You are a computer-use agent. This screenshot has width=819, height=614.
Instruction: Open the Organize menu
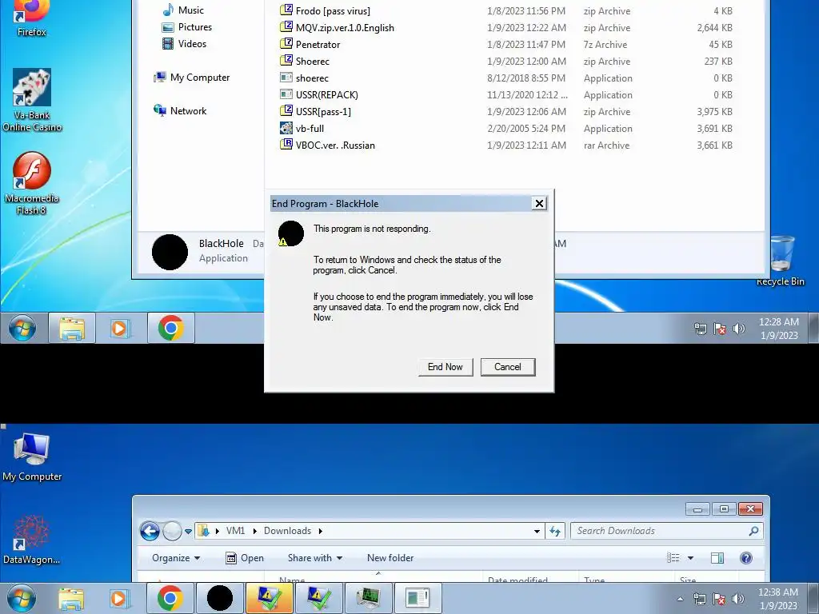tap(176, 557)
